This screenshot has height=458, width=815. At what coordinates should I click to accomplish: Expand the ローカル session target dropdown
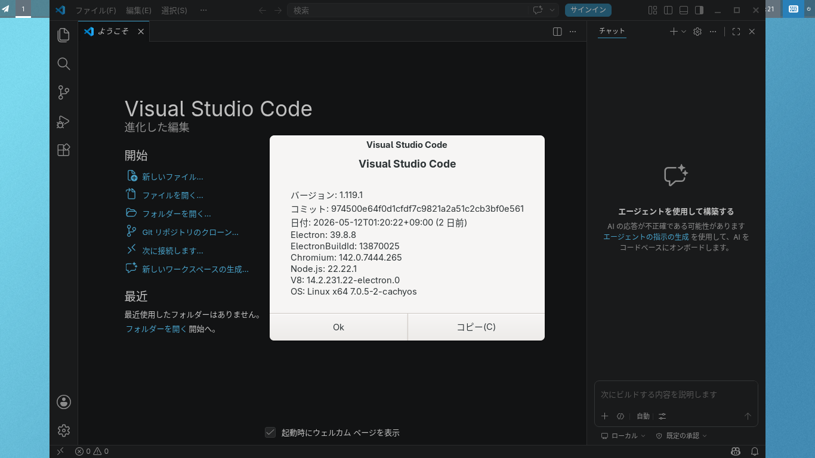pyautogui.click(x=623, y=436)
